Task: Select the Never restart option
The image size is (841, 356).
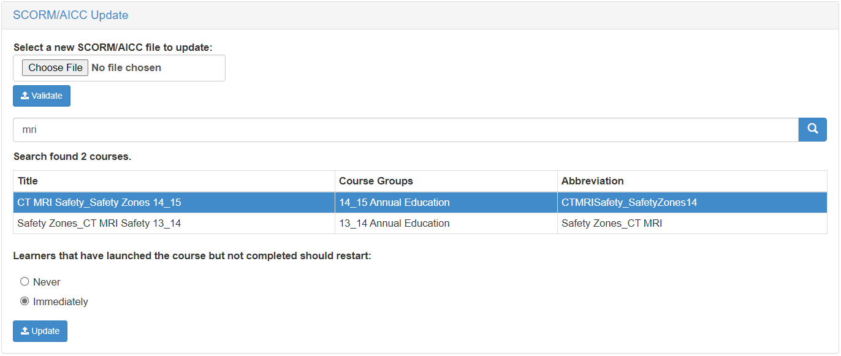Action: click(x=25, y=282)
